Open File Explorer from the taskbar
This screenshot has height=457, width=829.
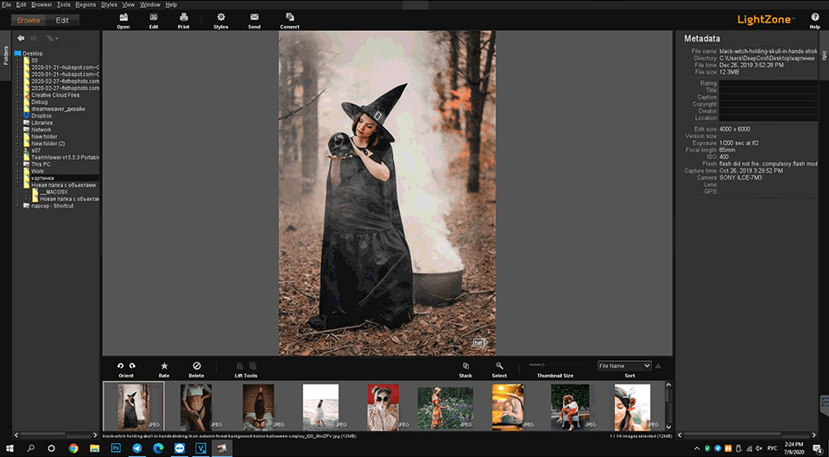[x=95, y=448]
